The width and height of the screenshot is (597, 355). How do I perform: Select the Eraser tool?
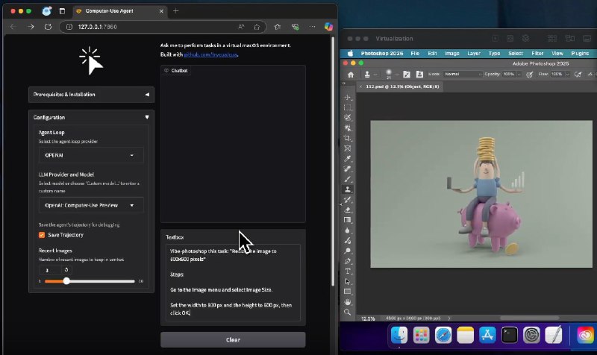[x=348, y=210]
